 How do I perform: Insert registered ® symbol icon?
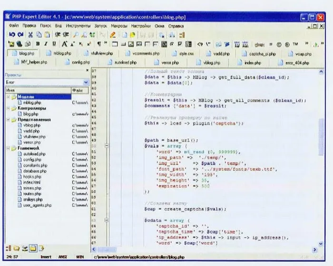pos(287,45)
